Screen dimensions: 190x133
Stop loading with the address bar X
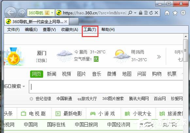[156, 13]
